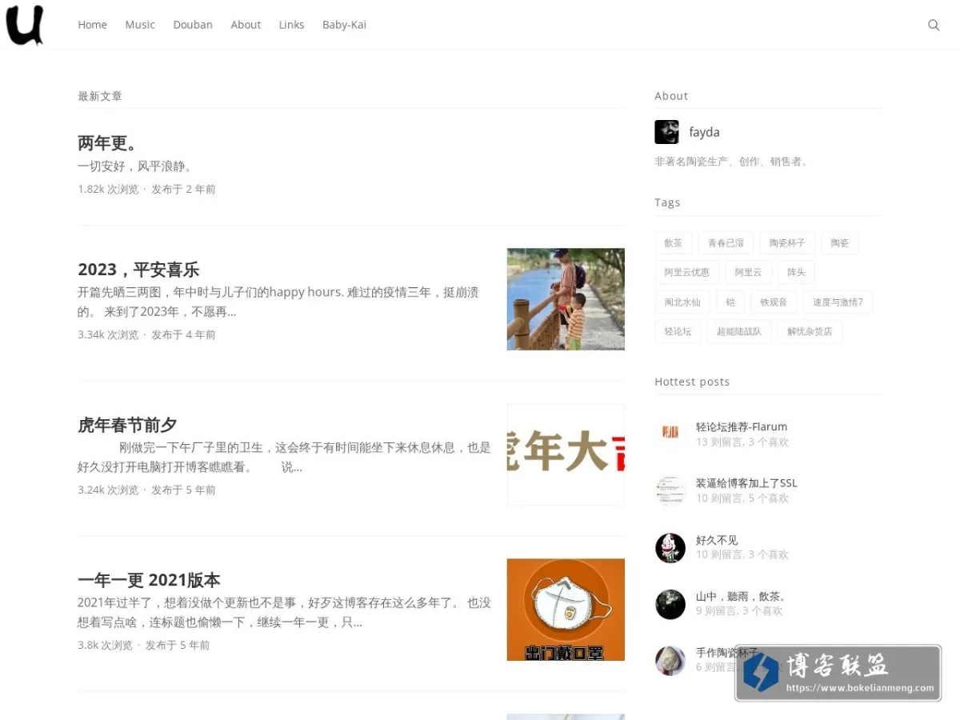Open the article 两年更。

click(x=109, y=143)
